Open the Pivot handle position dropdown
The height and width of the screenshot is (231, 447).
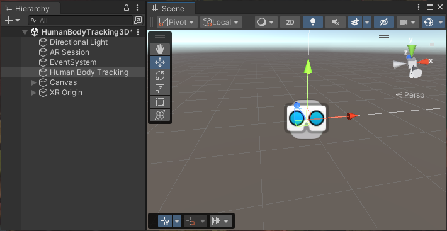click(177, 22)
